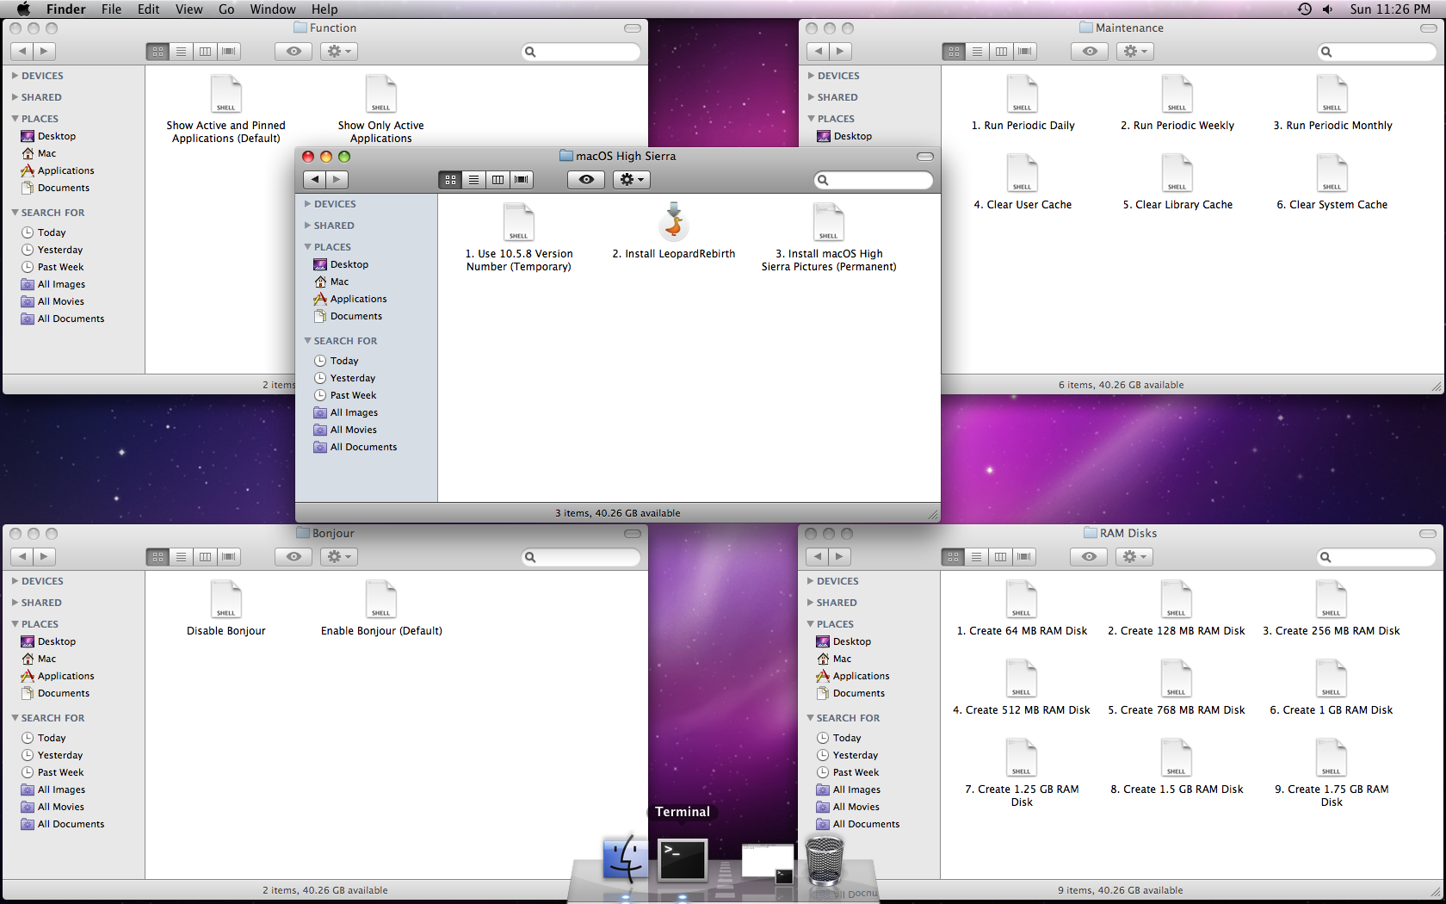Open the Go menu

click(x=226, y=9)
